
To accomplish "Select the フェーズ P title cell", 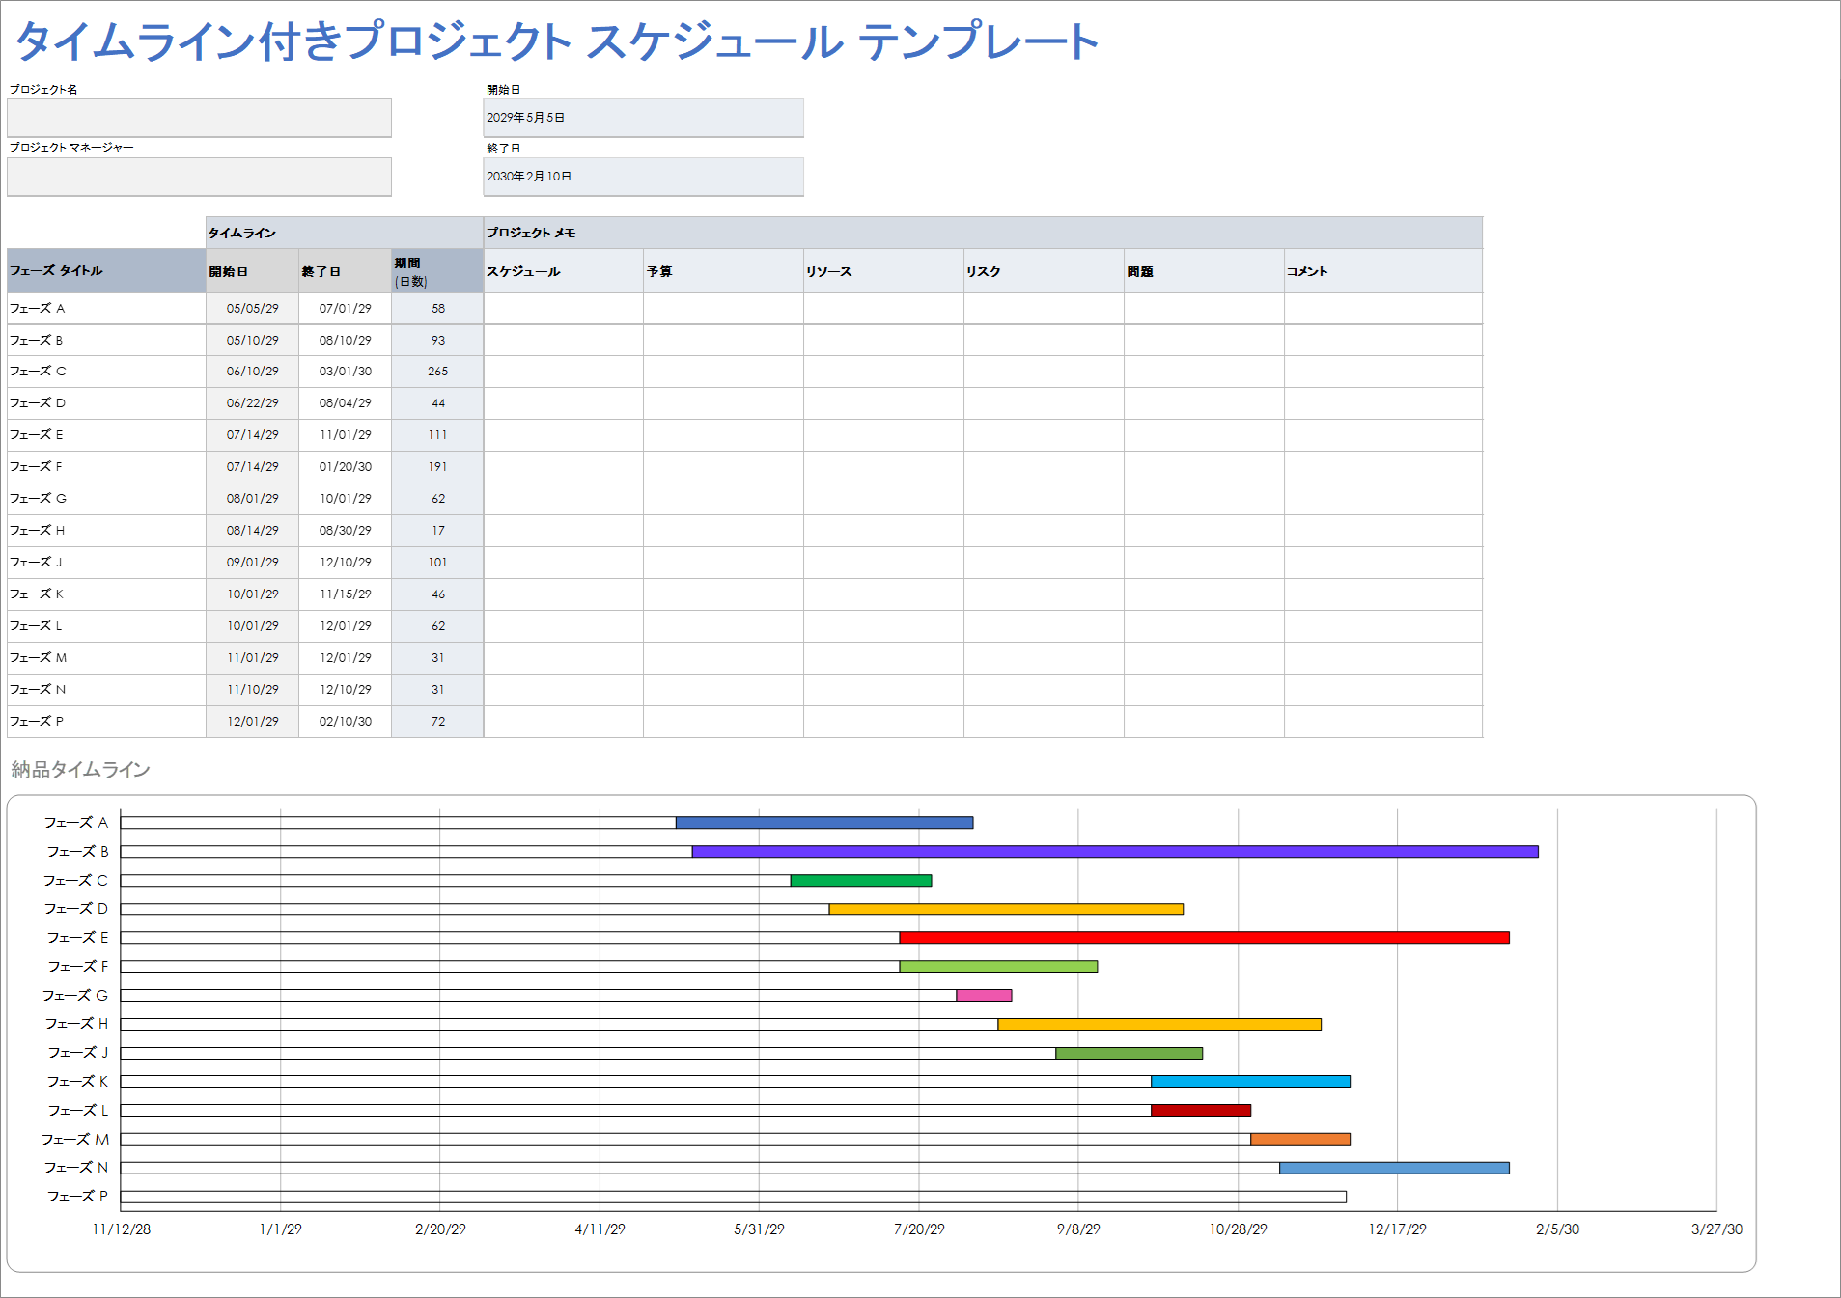I will point(106,722).
